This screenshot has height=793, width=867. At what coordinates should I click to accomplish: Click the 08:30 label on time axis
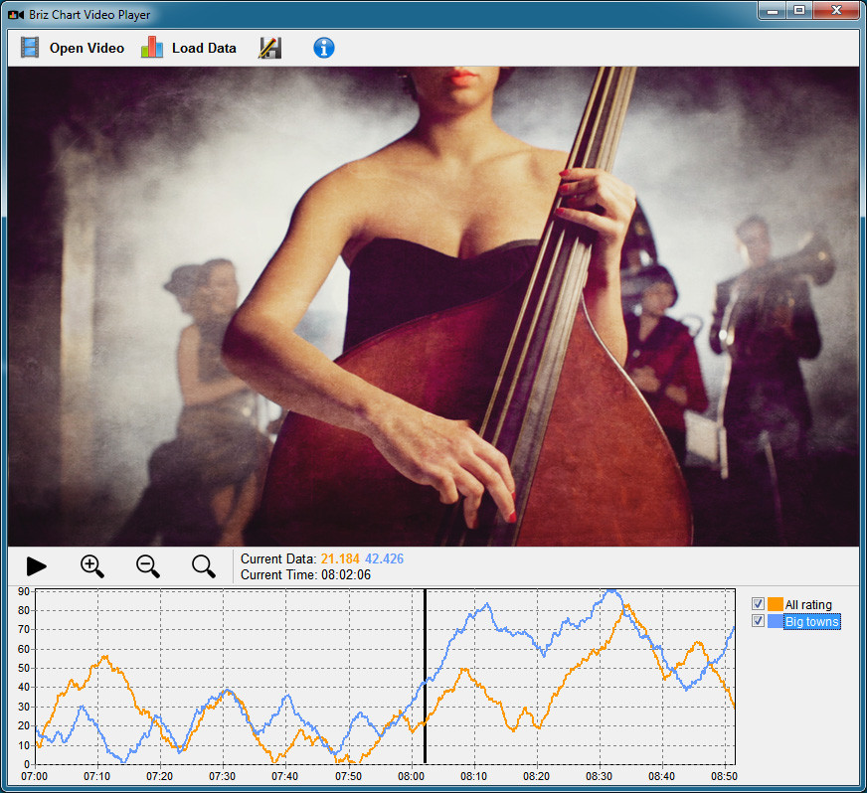tap(599, 776)
